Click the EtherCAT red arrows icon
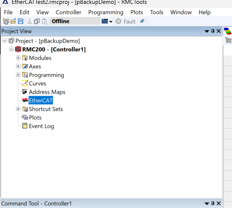The height and width of the screenshot is (208, 232). (25, 100)
